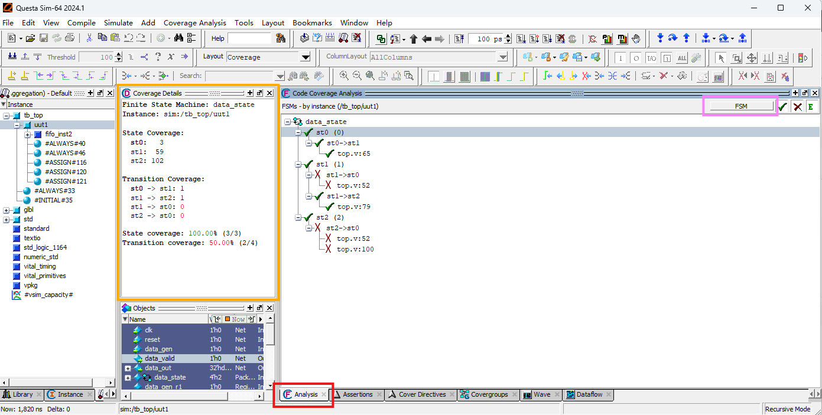The height and width of the screenshot is (415, 822).
Task: Open a file with the folder icon
Action: (x=30, y=38)
